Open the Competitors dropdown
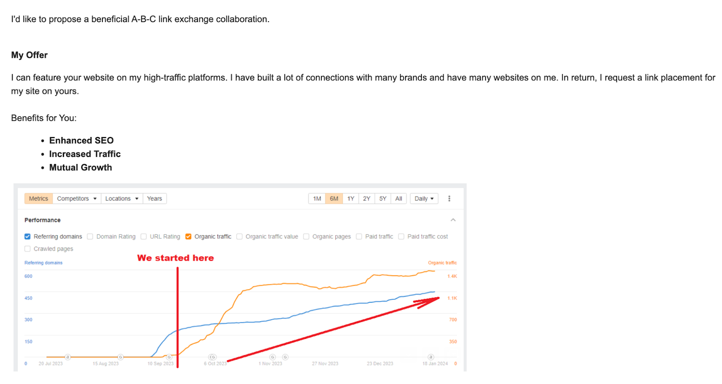The image size is (722, 384). 77,199
